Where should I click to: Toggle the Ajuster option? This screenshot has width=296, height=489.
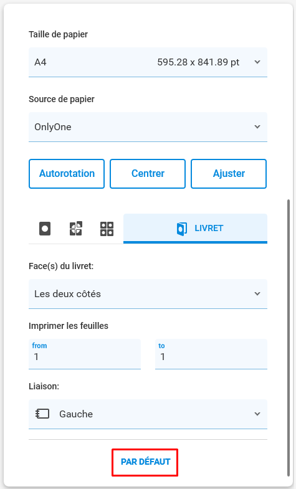pos(229,174)
